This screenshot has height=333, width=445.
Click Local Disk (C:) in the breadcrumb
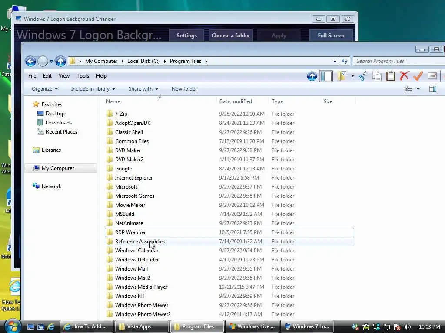tap(143, 61)
